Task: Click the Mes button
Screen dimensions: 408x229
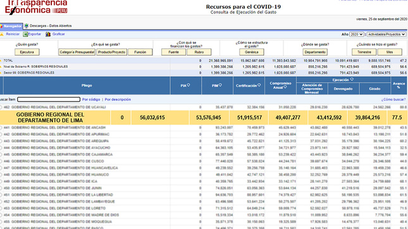Action: (x=390, y=52)
